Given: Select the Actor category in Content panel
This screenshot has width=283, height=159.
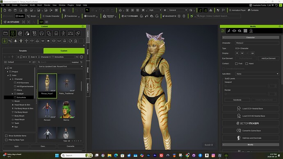Looking at the screenshot, I should [x=13, y=33].
